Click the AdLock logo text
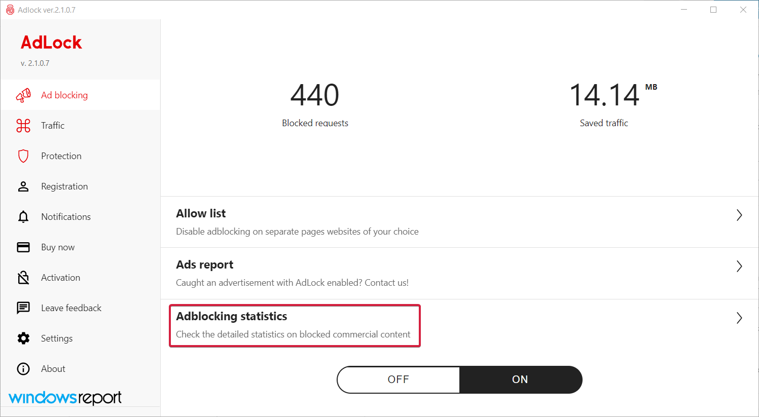 click(51, 43)
